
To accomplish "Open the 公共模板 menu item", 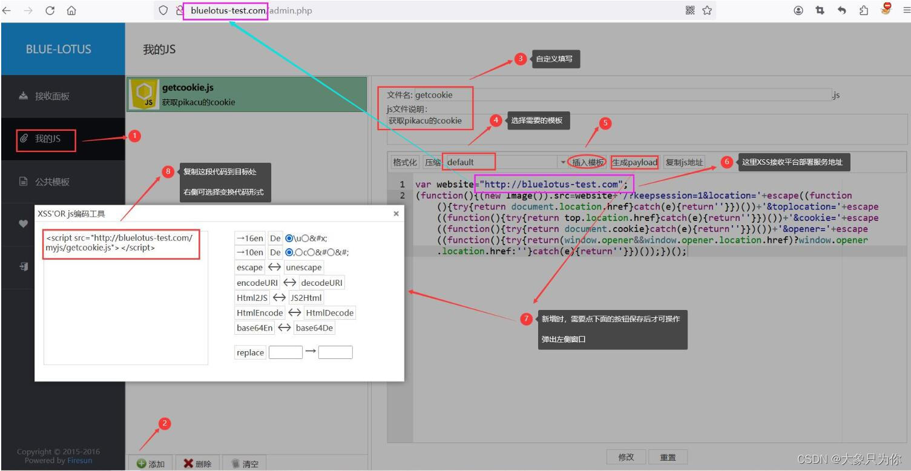I will (x=63, y=182).
